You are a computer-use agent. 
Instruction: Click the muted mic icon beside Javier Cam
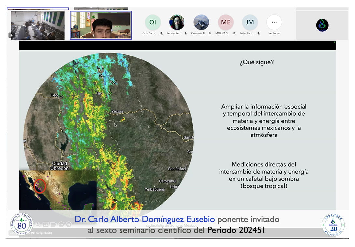[258, 33]
